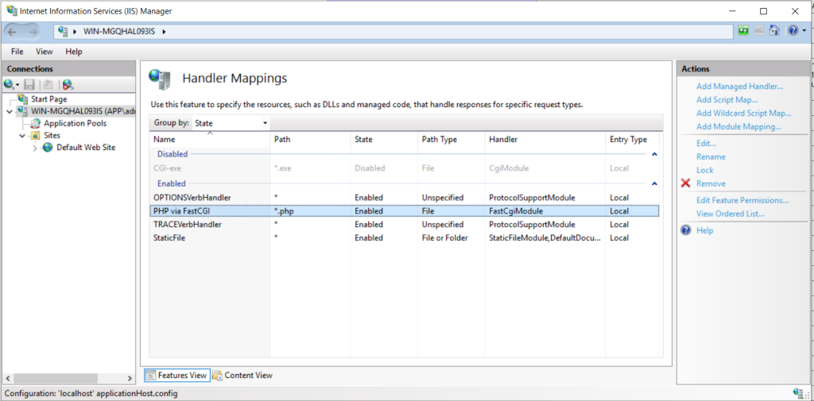This screenshot has width=814, height=401.
Task: Select the PHP via FastCGI row
Action: click(404, 211)
